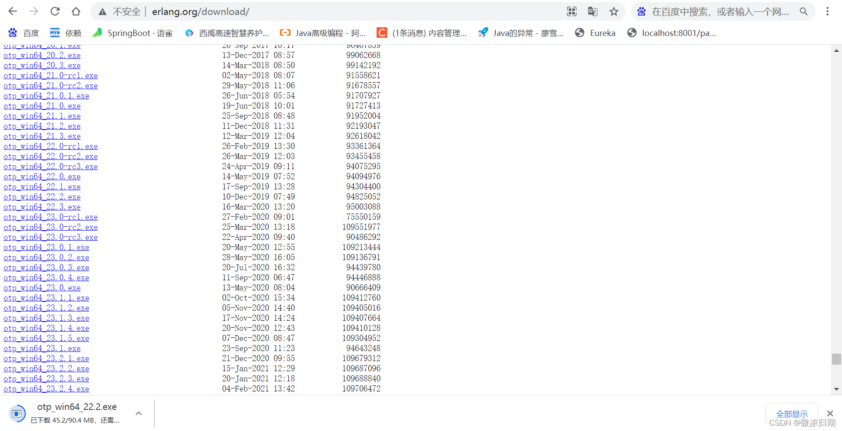Close the download bar
The image size is (842, 431).
coord(830,413)
